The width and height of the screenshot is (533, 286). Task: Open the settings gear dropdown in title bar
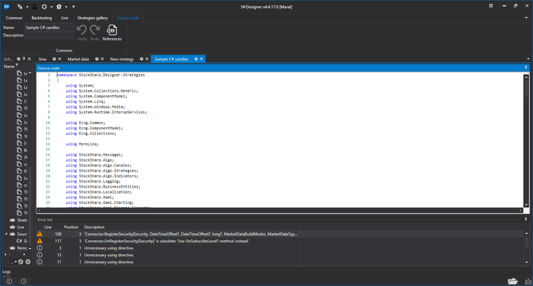click(x=45, y=7)
